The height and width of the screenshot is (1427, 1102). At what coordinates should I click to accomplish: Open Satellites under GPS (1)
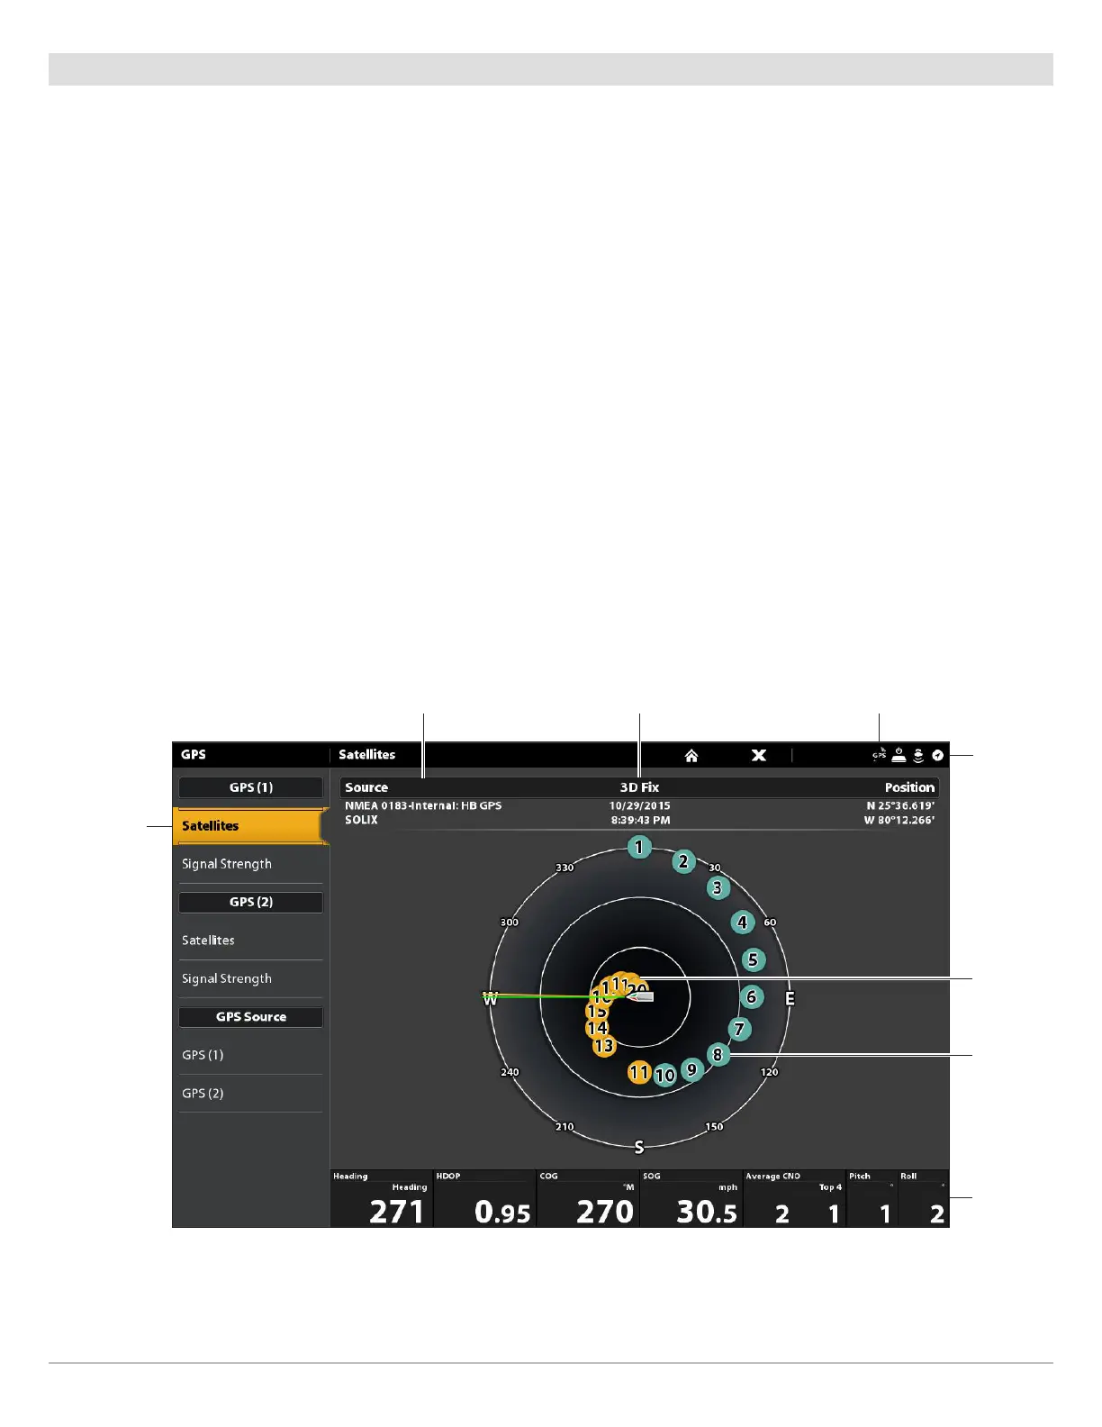(x=250, y=826)
